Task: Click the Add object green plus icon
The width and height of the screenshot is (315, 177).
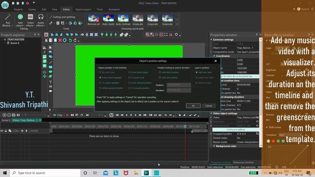Action: 20,17
